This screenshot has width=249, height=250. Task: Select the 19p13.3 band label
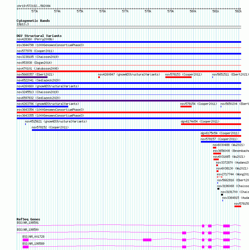pyautogui.click(x=23, y=24)
